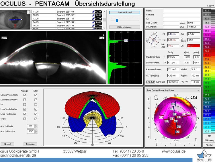Click the Vorname input field
This screenshot has width=215, height=162.
click(x=181, y=15)
